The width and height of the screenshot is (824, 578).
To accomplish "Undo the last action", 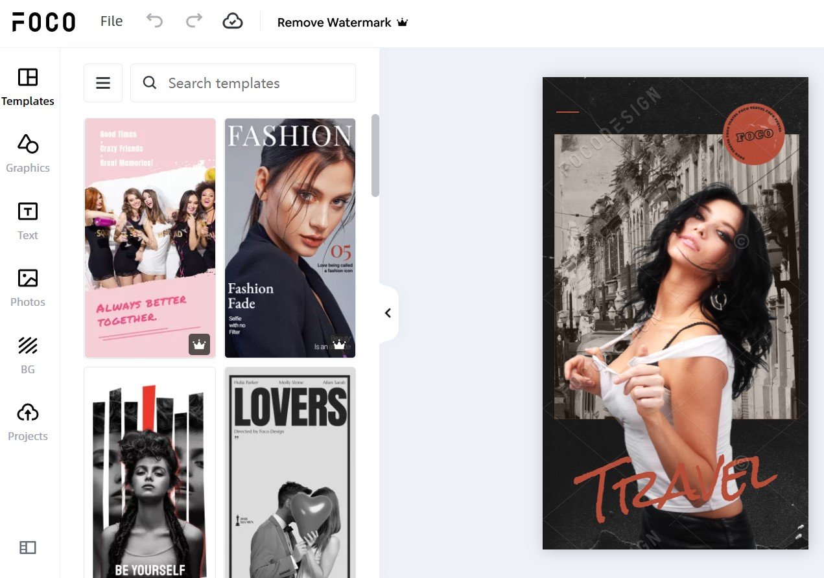I will (x=154, y=21).
